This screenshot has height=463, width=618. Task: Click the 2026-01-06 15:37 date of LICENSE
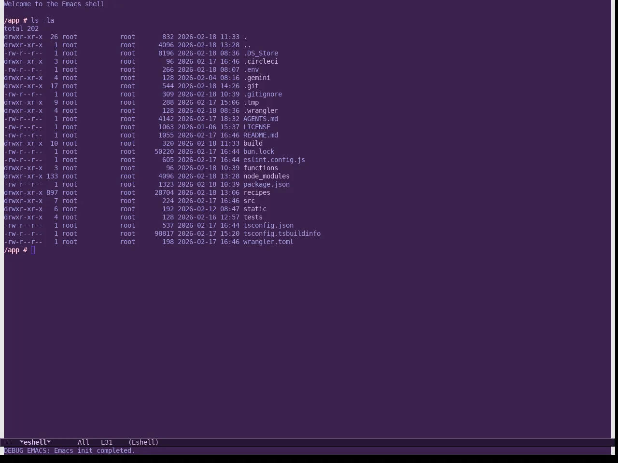coord(209,127)
